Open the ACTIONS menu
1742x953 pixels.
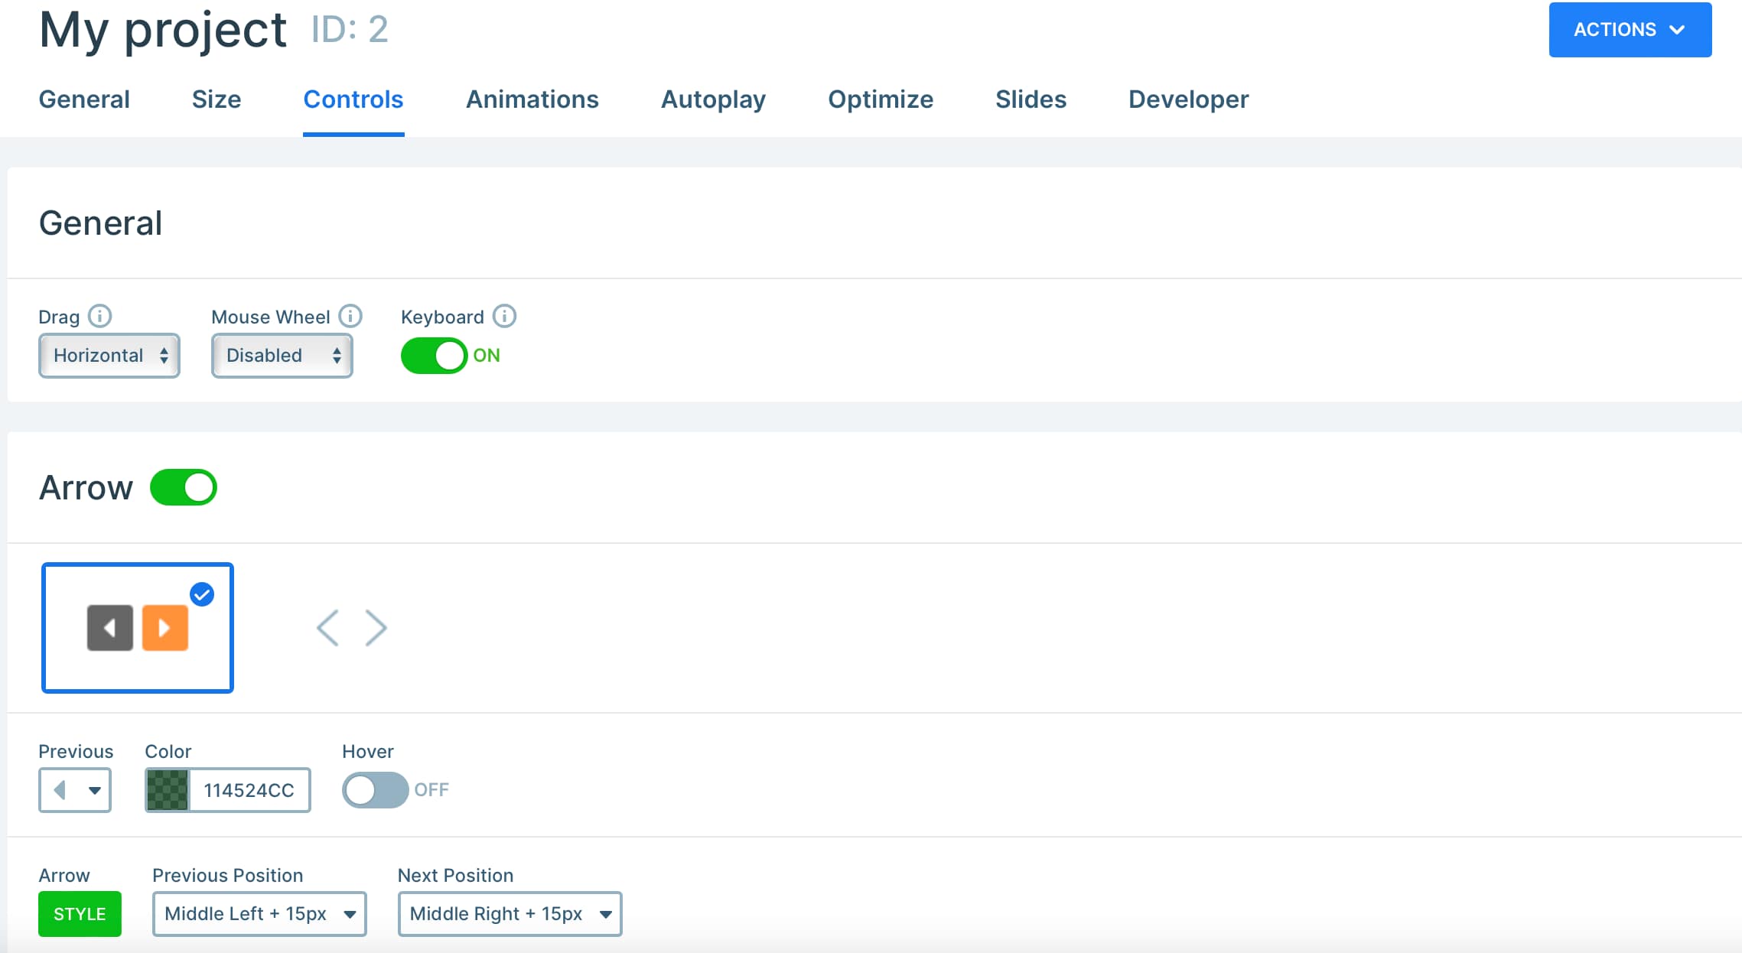point(1630,29)
